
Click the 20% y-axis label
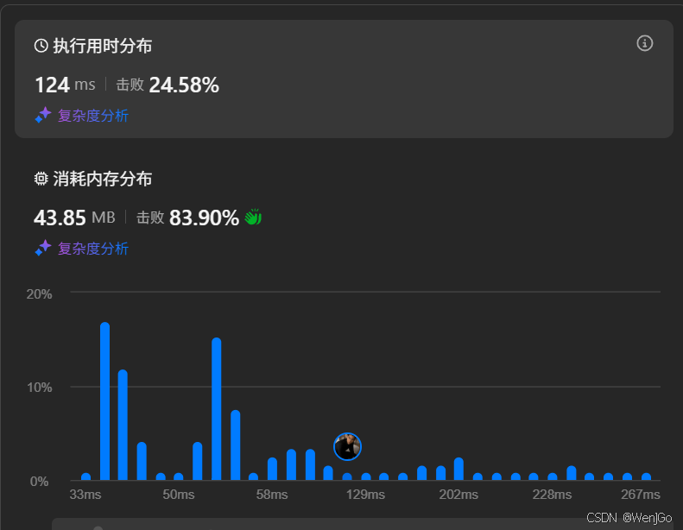[39, 294]
